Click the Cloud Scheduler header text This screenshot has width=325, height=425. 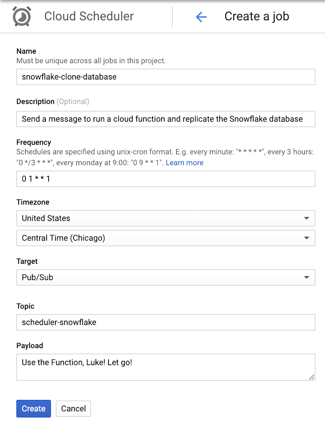pyautogui.click(x=89, y=16)
